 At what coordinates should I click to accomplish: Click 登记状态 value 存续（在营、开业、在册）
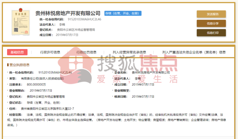coord(43,103)
